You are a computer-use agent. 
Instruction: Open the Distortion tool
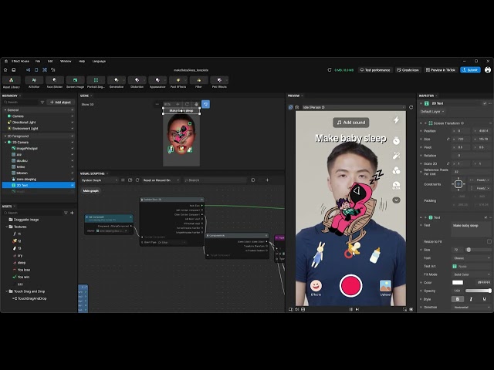137,82
